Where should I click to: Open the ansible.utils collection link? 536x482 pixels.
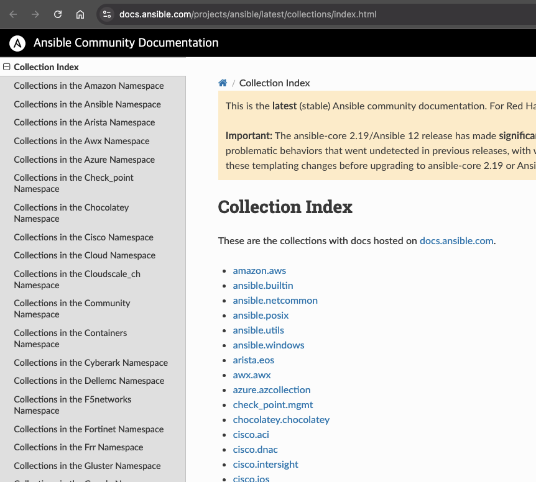coord(259,330)
